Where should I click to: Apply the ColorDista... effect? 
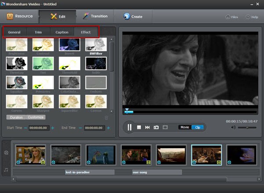pyautogui.click(x=70, y=83)
